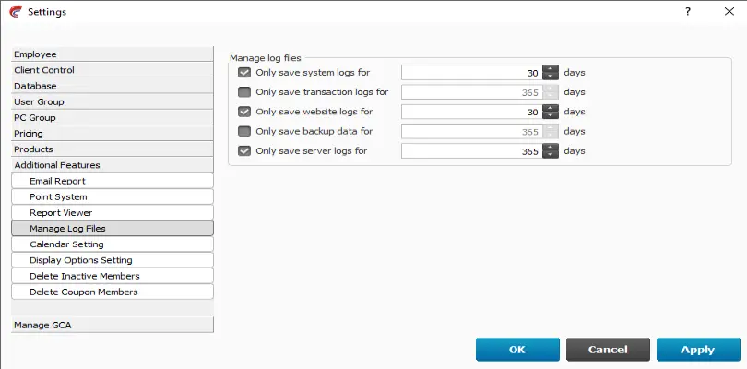Screen dimensions: 747x369
Task: Collapse the Additional Features section
Action: tap(113, 165)
